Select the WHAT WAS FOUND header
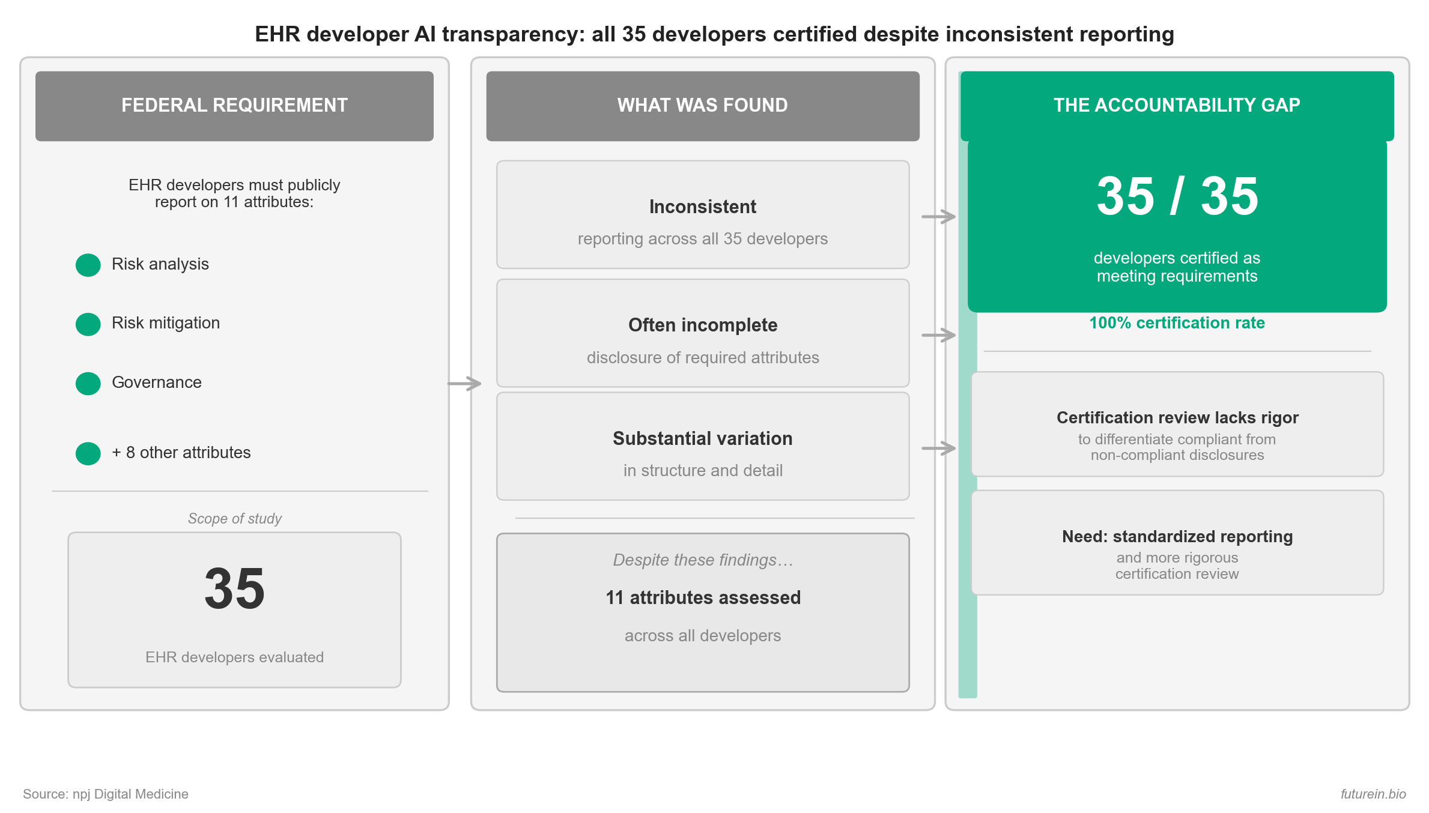 pyautogui.click(x=703, y=106)
